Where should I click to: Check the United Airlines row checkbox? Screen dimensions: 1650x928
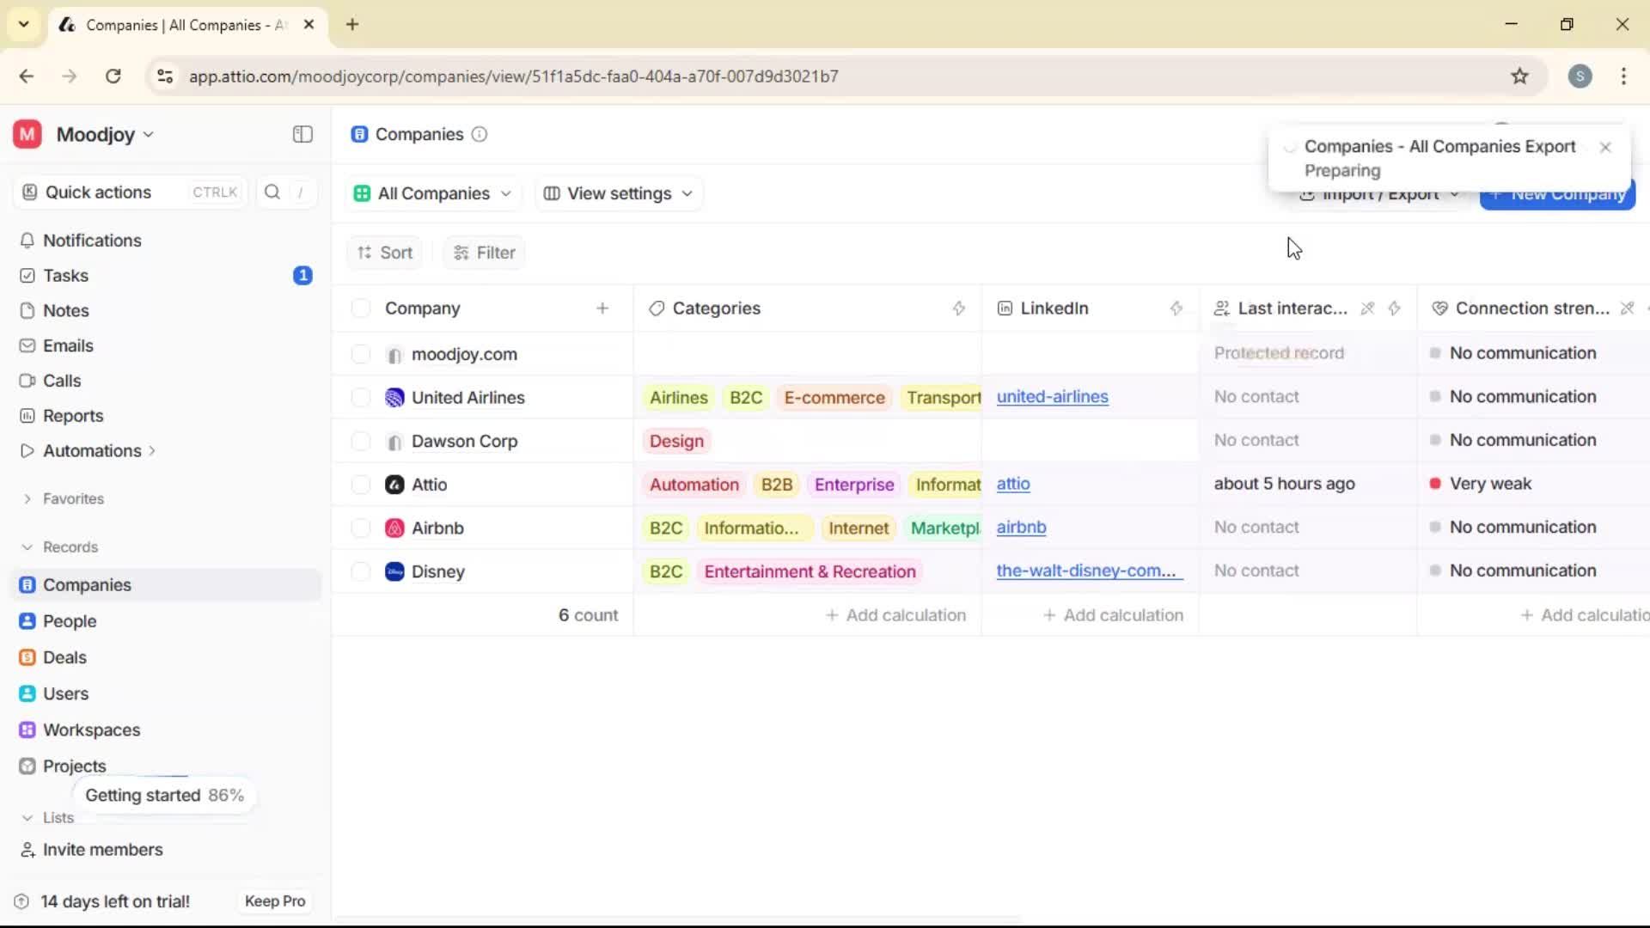pyautogui.click(x=361, y=397)
